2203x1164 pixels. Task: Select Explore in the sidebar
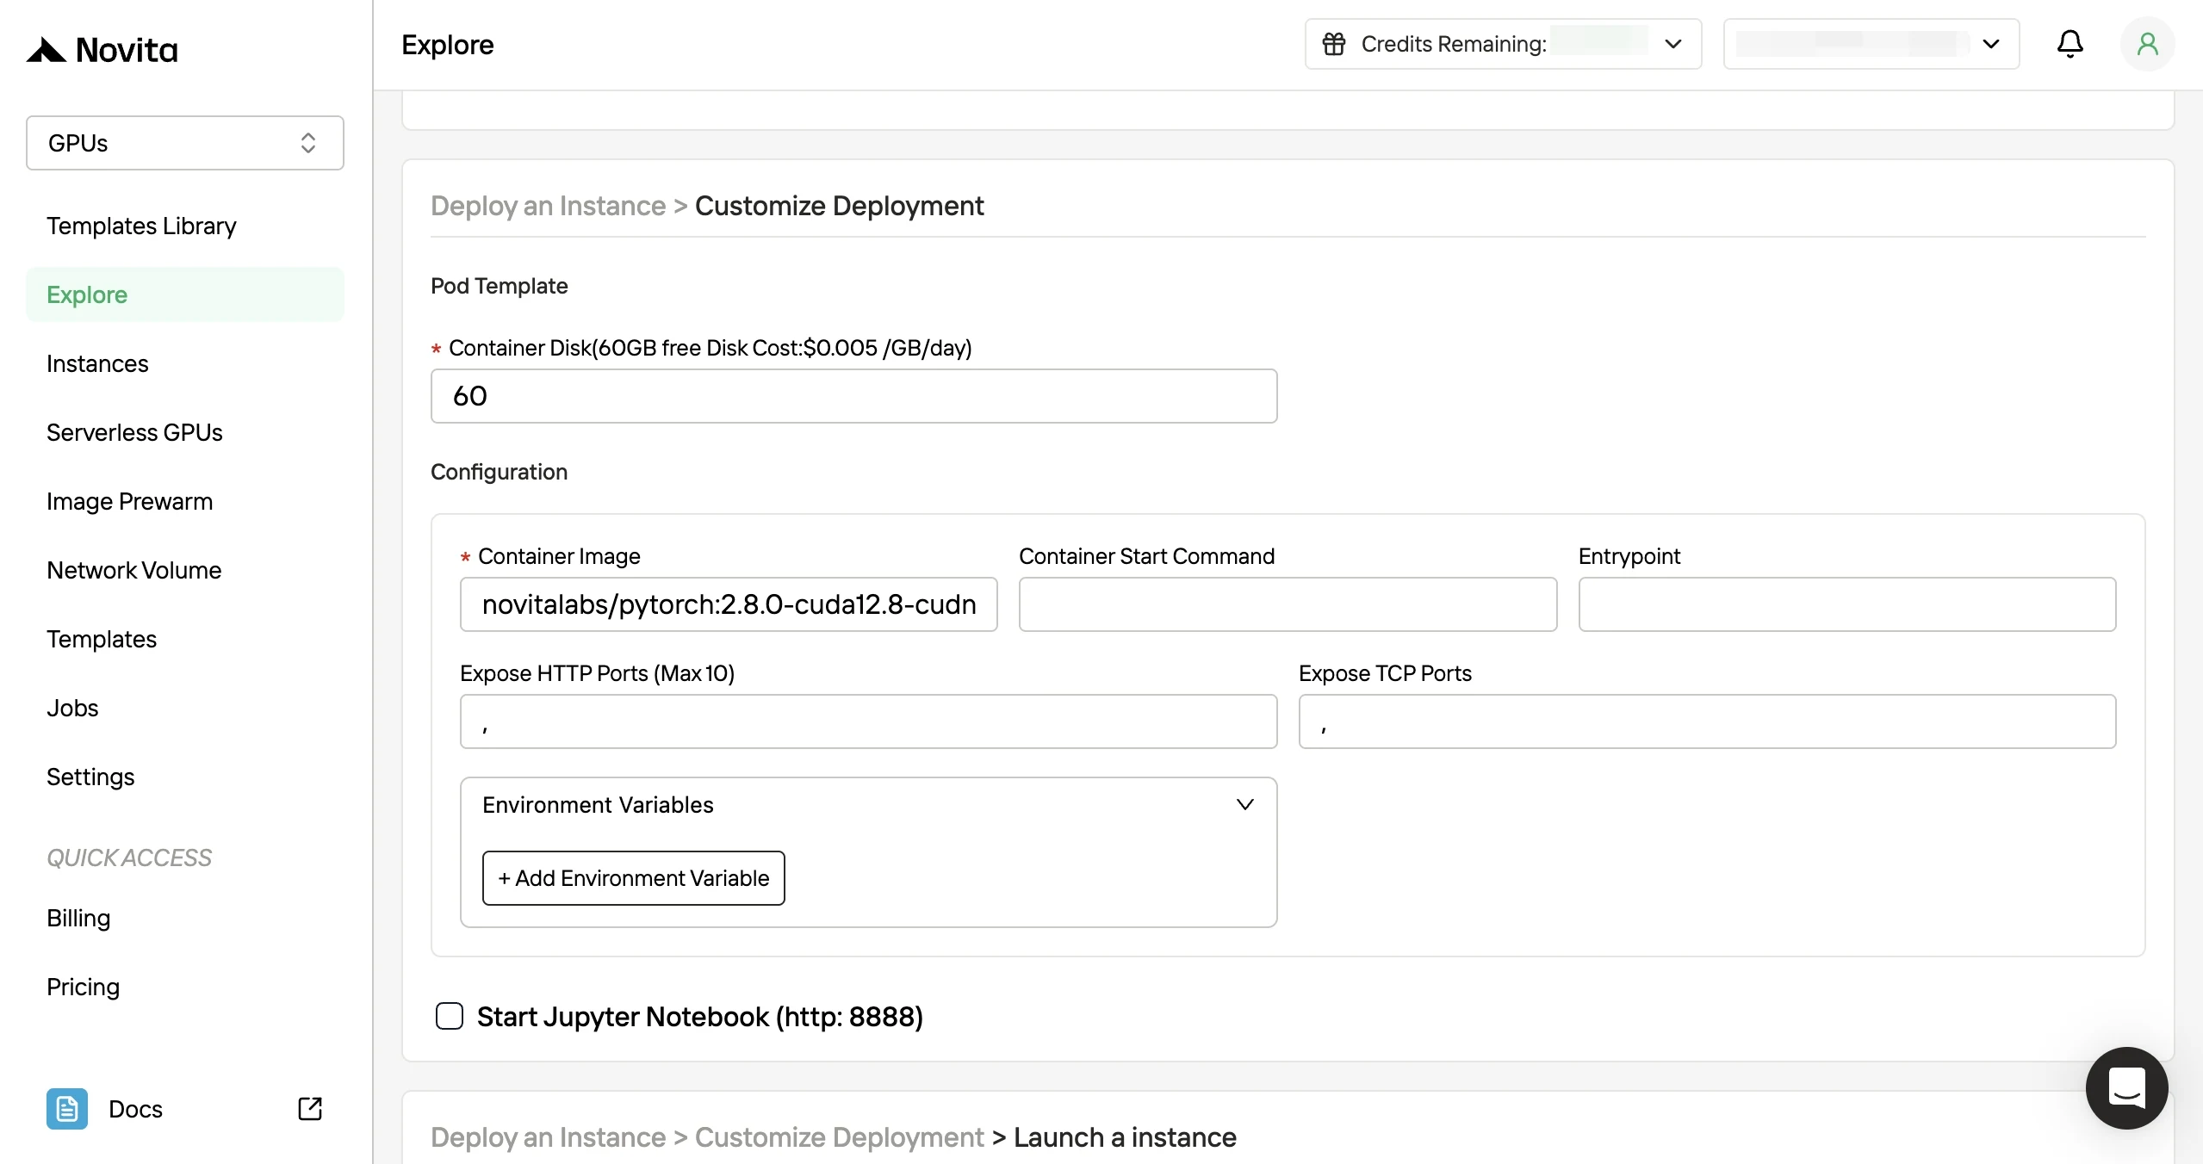pos(185,294)
